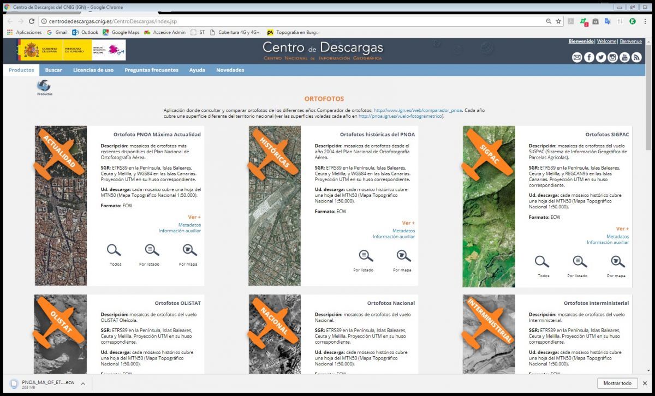Viewport: 655px width, 396px height.
Task: Click the HISTÓRICAS aerial photo thumbnail
Action: [275, 206]
